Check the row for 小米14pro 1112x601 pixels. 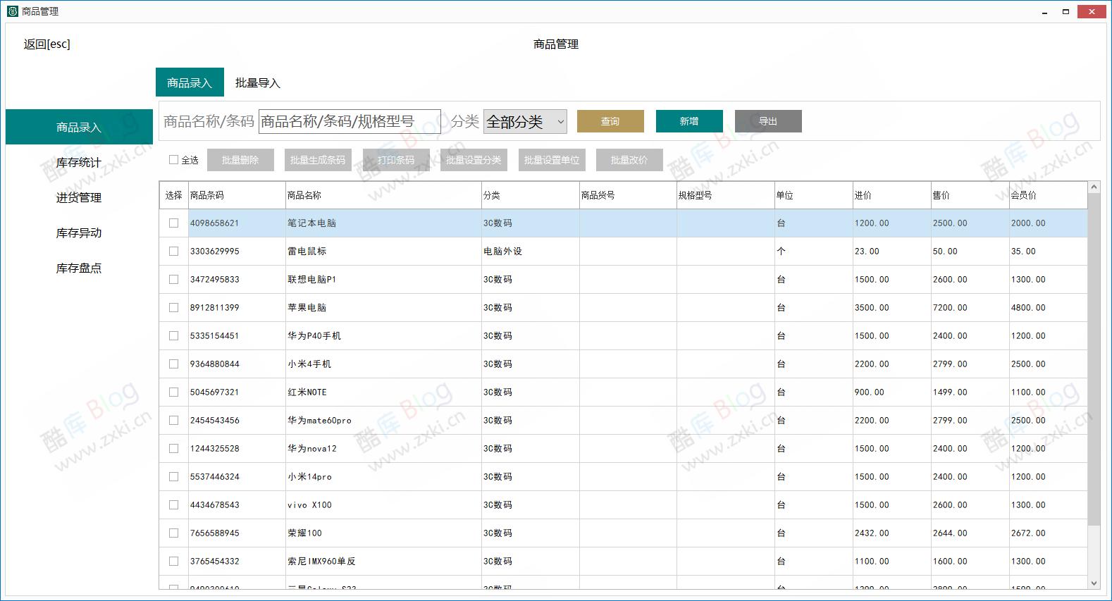[x=173, y=477]
